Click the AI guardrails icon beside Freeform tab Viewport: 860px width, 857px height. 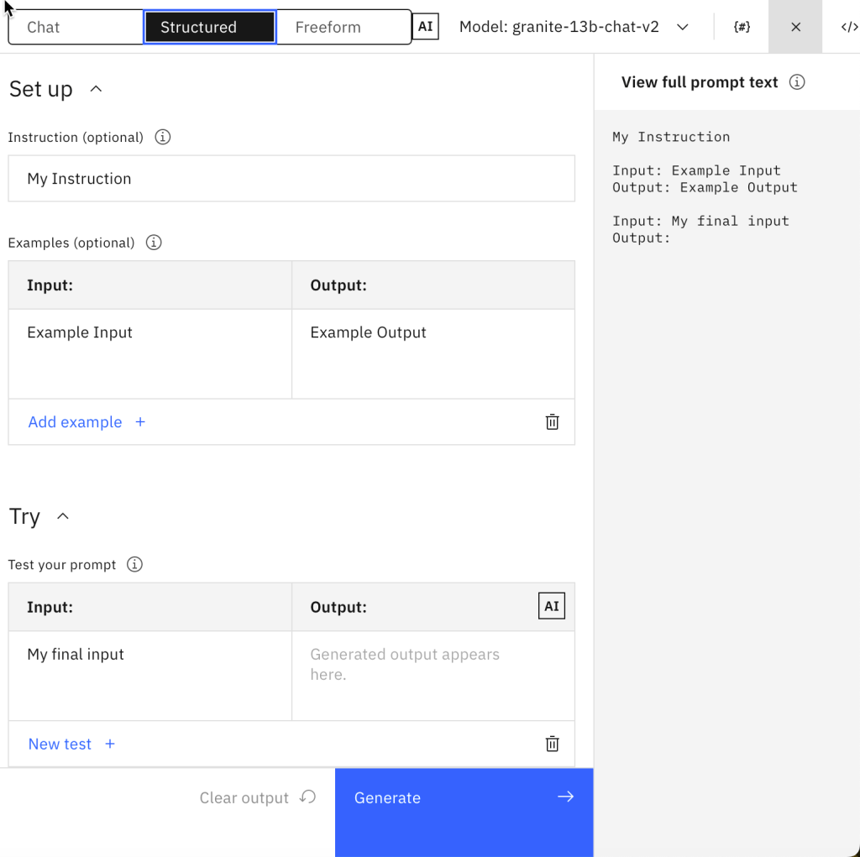[426, 27]
